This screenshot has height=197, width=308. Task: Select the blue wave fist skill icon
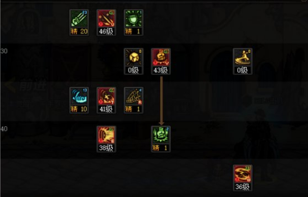tap(79, 96)
